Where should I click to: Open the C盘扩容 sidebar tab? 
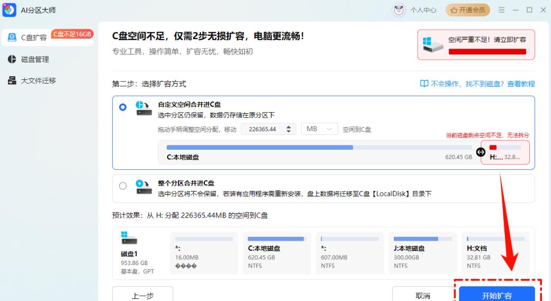coord(48,38)
